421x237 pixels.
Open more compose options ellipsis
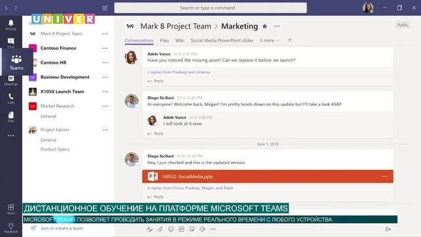(x=213, y=229)
